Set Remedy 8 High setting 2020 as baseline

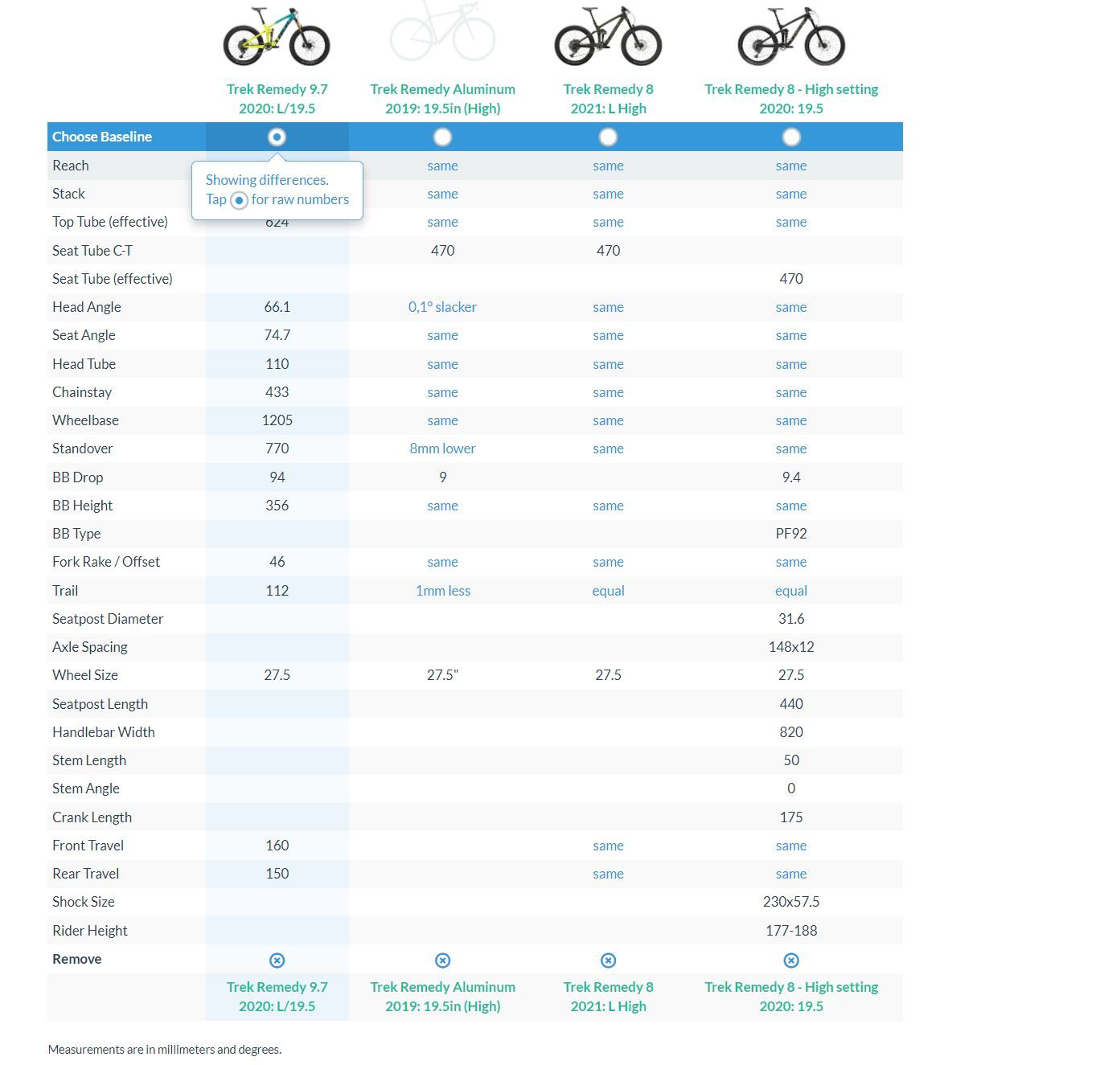[x=791, y=137]
